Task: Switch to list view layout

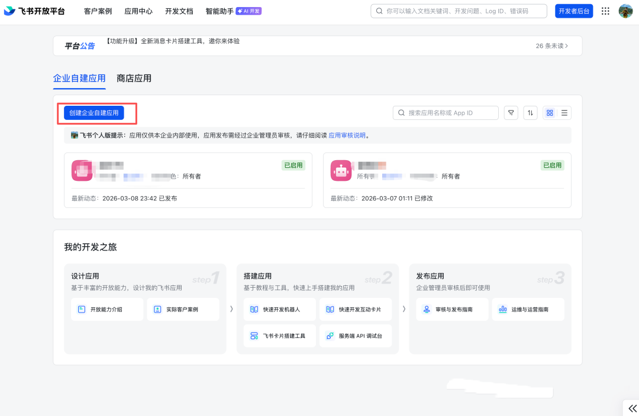Action: (564, 113)
